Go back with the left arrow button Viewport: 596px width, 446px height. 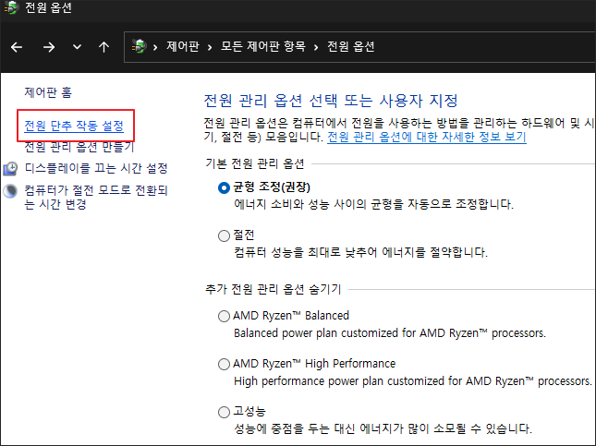[x=17, y=47]
